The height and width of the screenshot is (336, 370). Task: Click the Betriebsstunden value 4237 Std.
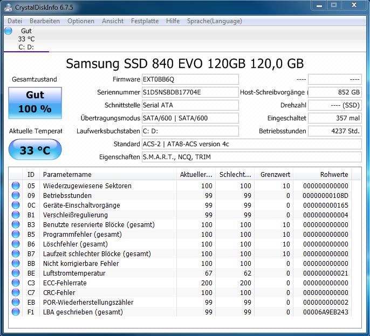click(335, 131)
